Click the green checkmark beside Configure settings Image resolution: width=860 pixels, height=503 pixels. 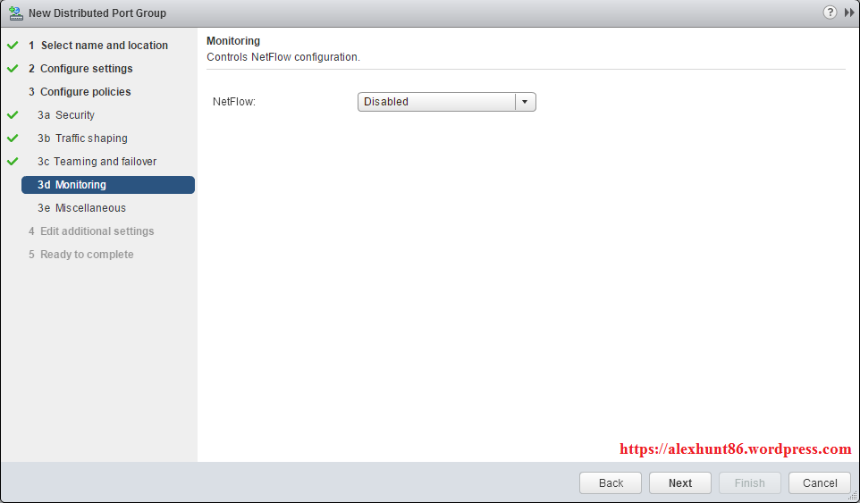click(x=13, y=69)
